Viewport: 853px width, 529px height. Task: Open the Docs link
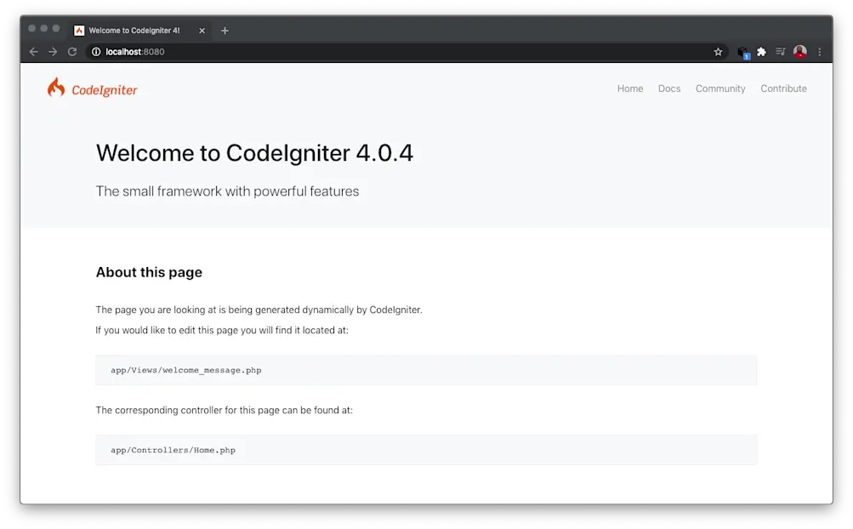[668, 88]
